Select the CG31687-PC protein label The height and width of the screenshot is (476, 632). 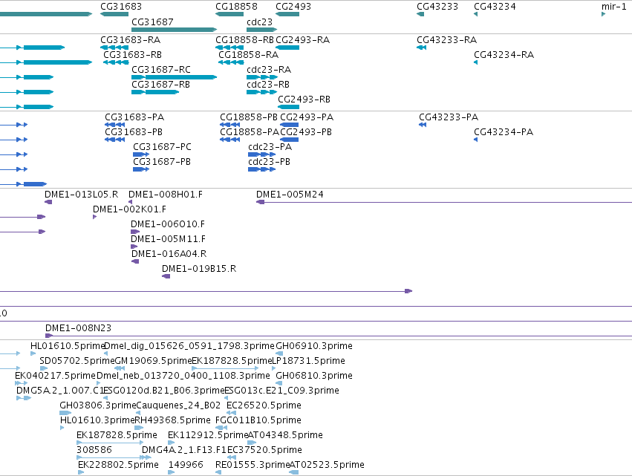(163, 147)
